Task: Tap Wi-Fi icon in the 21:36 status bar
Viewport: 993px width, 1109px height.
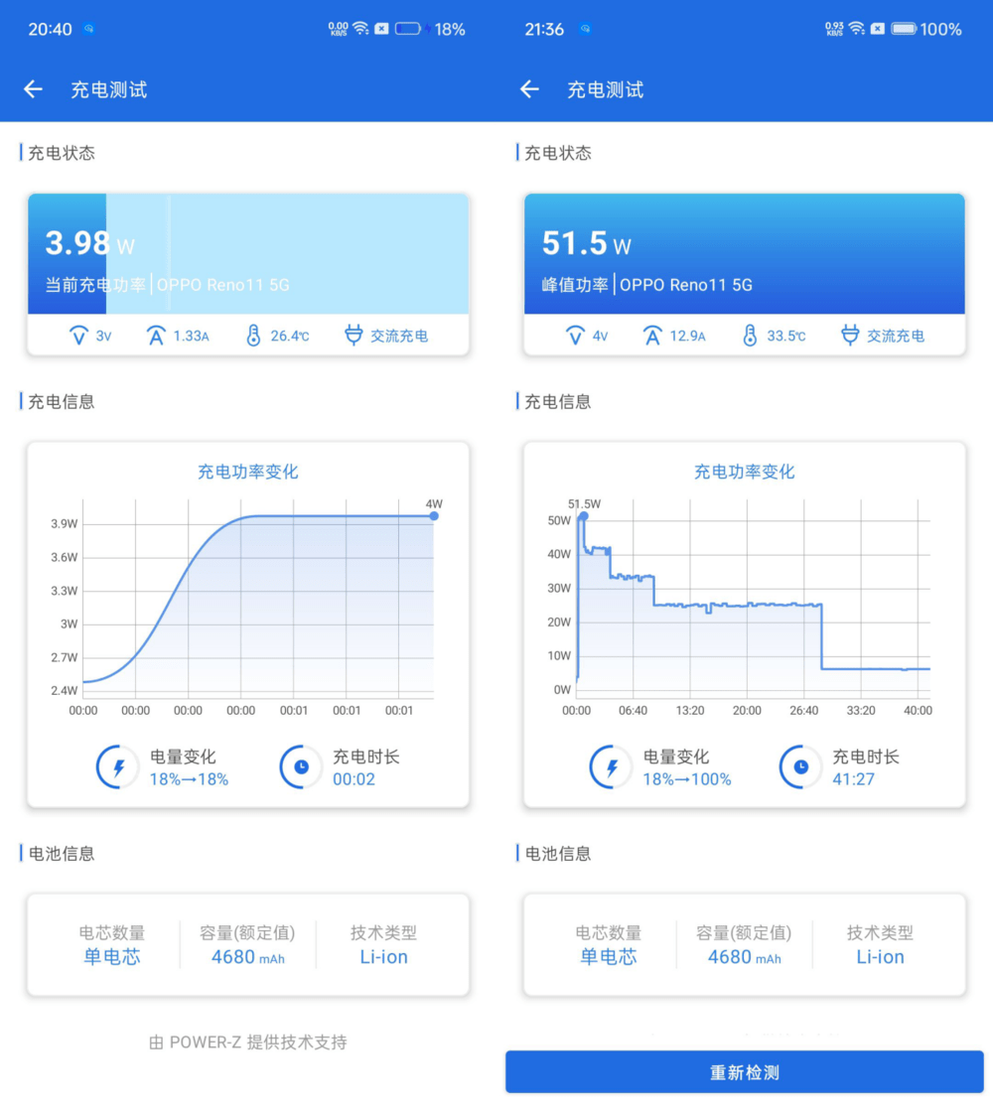Action: 856,29
